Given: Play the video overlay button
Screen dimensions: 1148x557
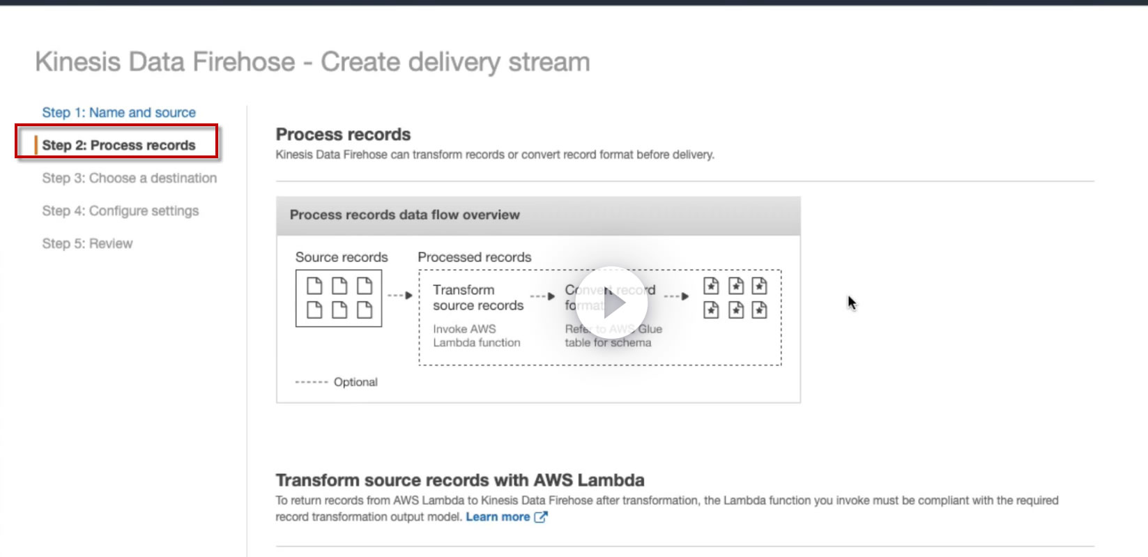Looking at the screenshot, I should pos(611,303).
